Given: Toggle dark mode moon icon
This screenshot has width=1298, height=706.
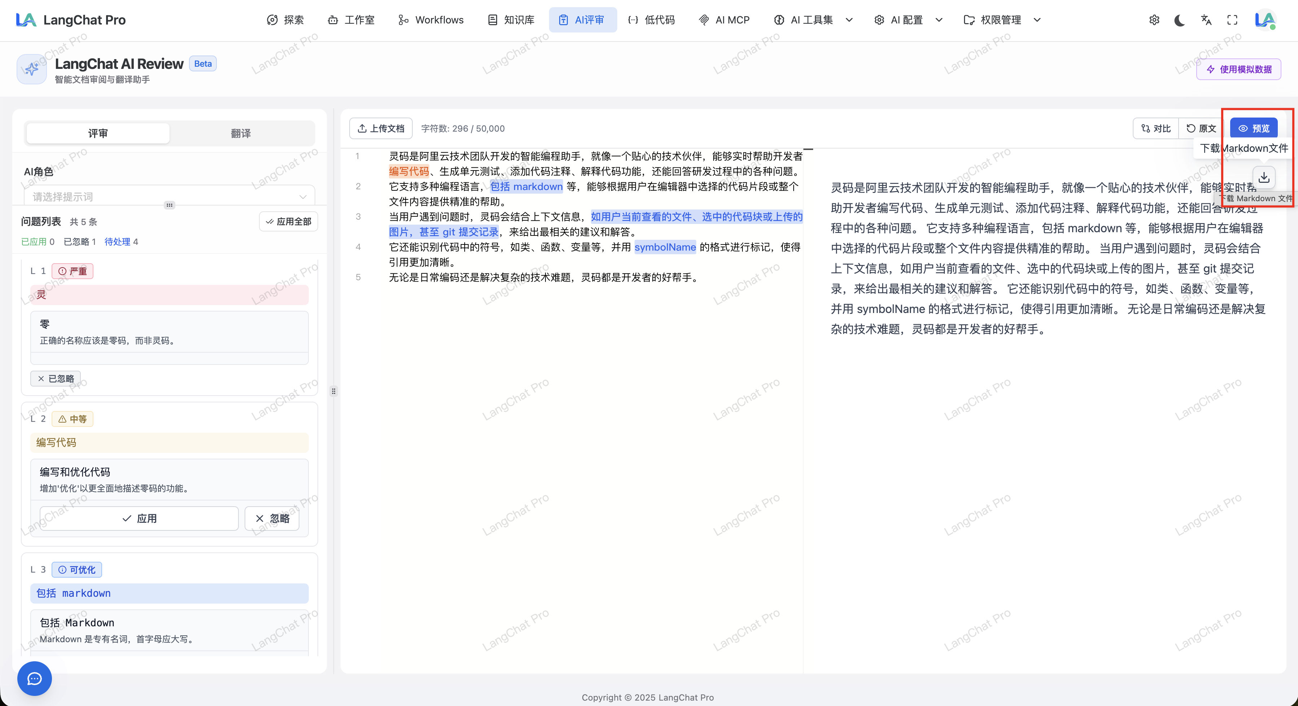Looking at the screenshot, I should (1180, 20).
